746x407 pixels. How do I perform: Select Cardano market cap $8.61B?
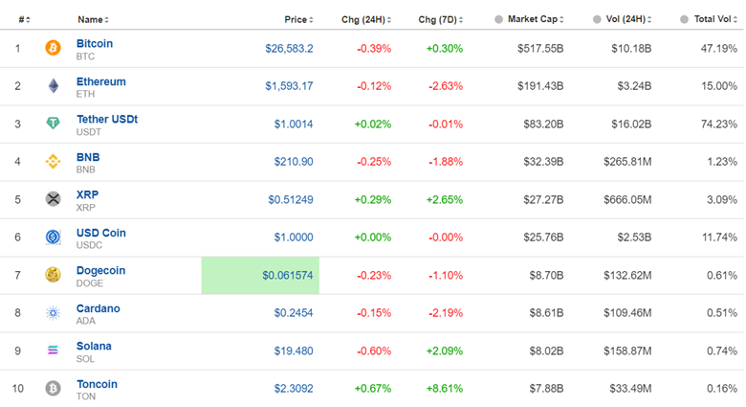coord(546,312)
